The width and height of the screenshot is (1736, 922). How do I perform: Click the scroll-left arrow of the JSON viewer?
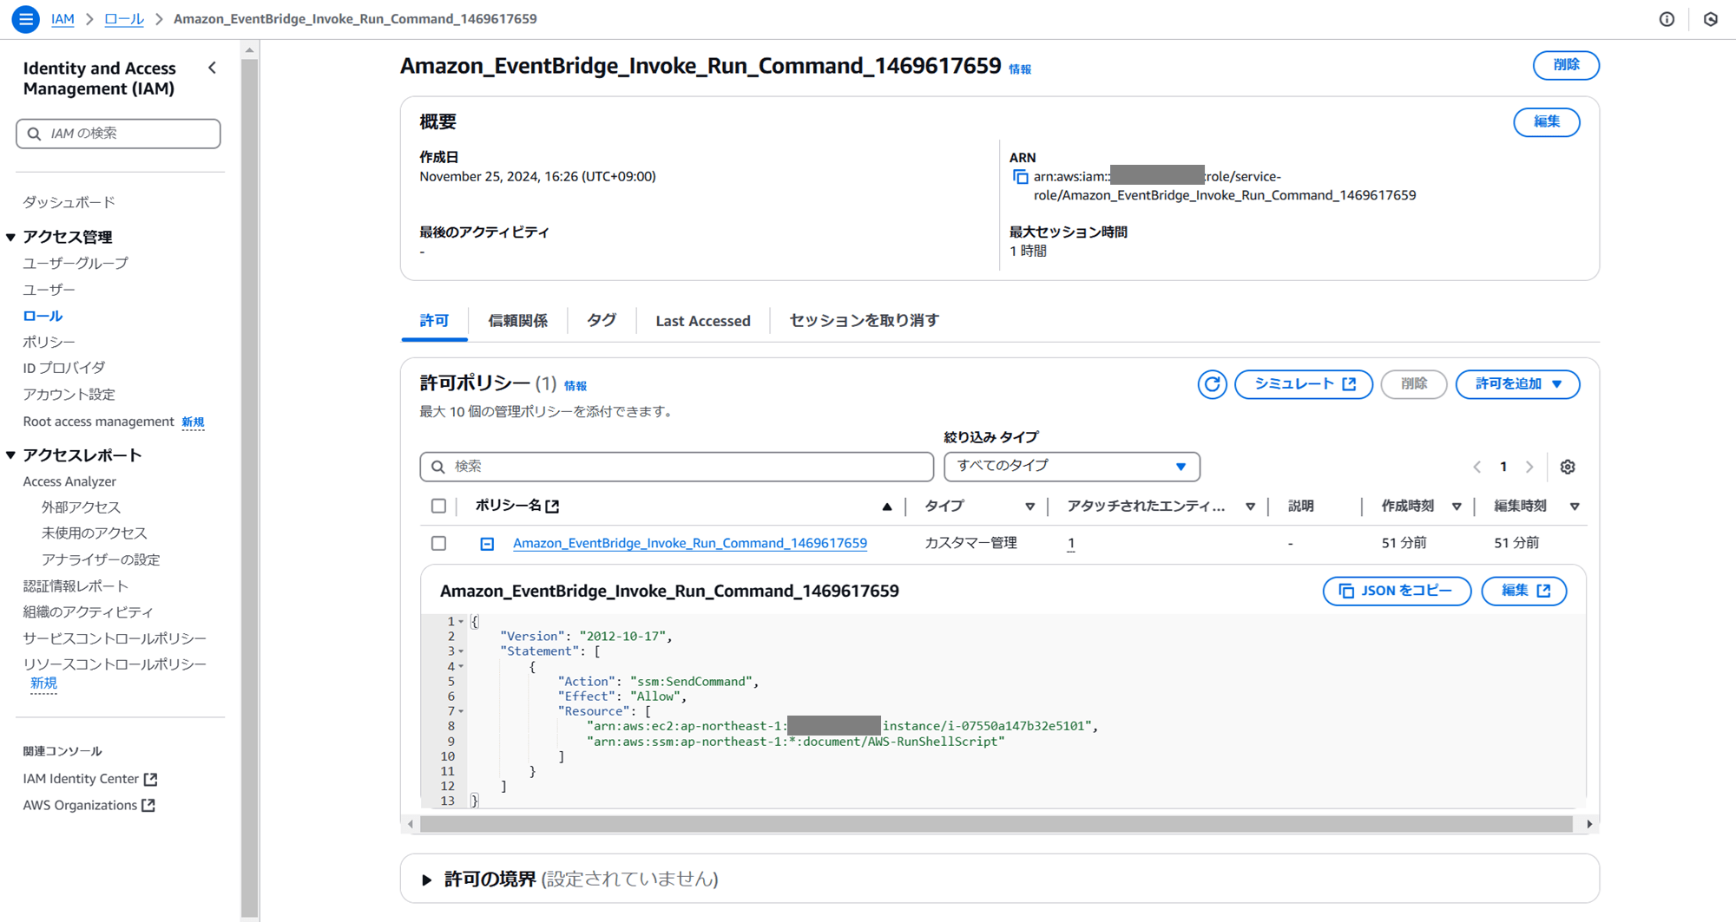click(411, 824)
